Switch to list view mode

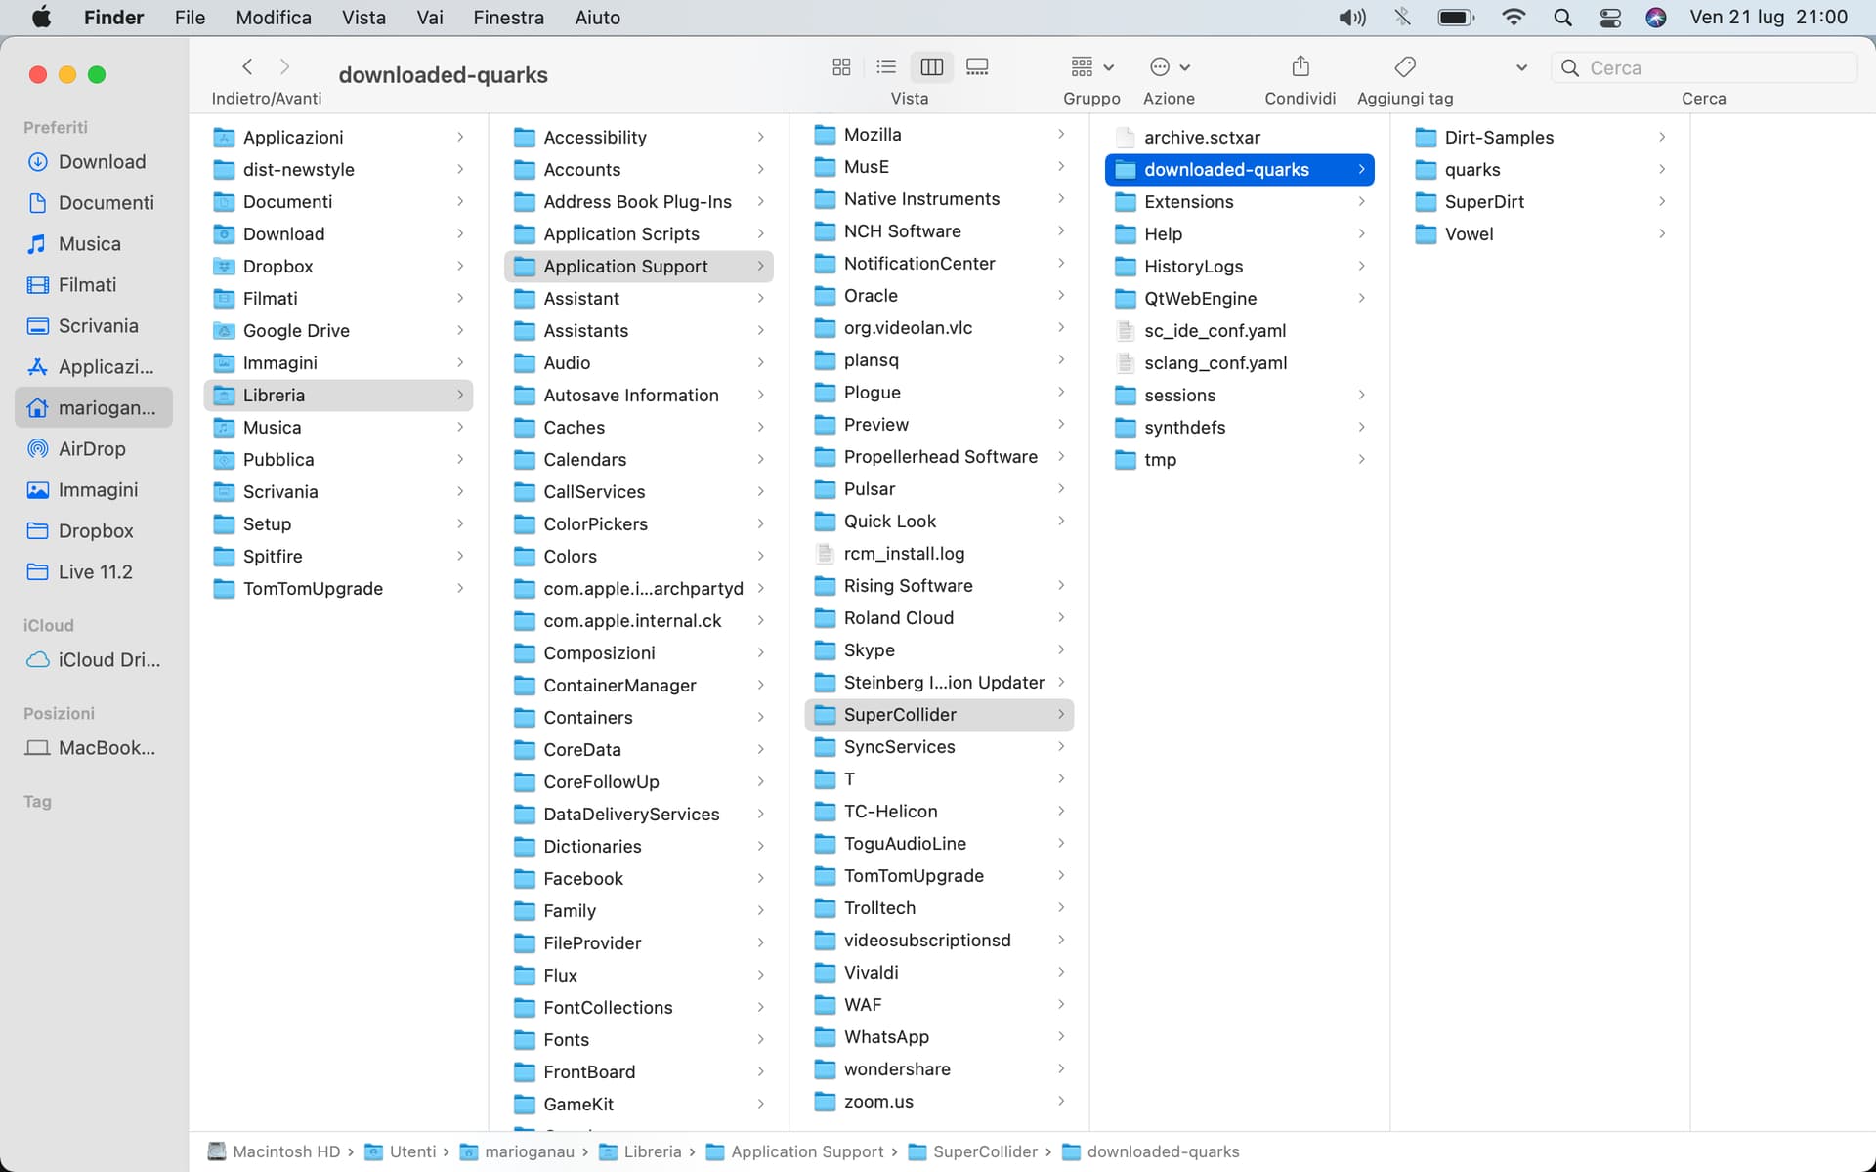click(886, 66)
